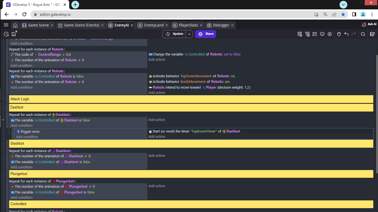
Task: Click the Undo arrow in toolbar
Action: (x=346, y=34)
